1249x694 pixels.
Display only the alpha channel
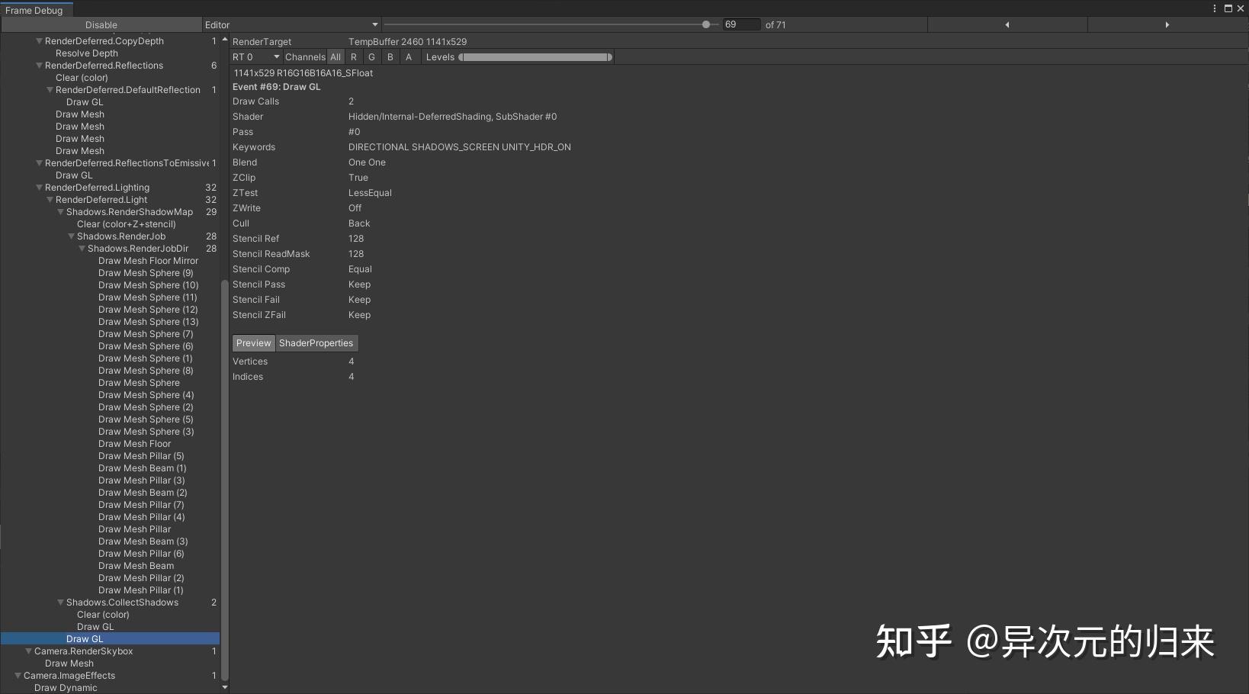coord(409,56)
